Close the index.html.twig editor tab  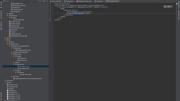click(62, 1)
